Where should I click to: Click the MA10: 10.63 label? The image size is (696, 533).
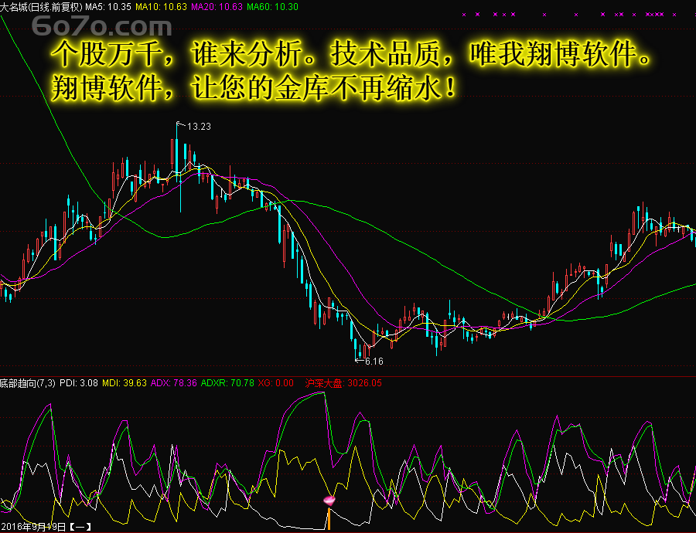click(x=161, y=7)
